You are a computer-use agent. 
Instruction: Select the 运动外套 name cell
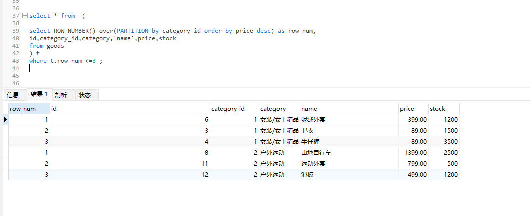click(x=349, y=164)
